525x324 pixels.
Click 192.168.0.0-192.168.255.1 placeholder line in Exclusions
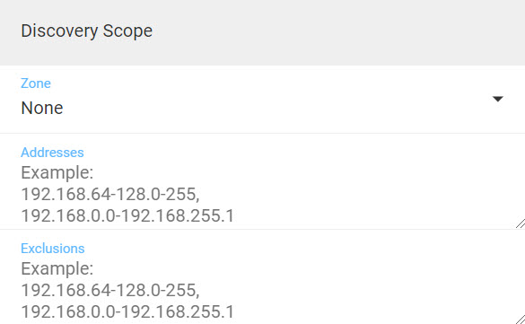[127, 311]
